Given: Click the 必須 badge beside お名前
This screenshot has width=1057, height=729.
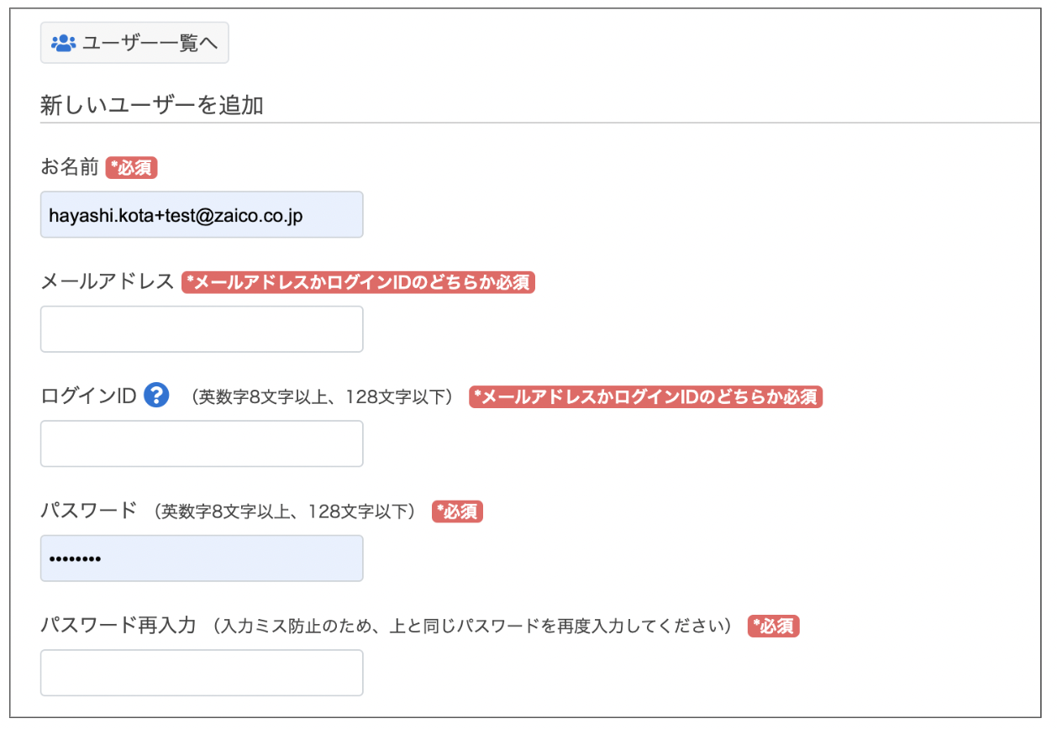Looking at the screenshot, I should (x=132, y=167).
